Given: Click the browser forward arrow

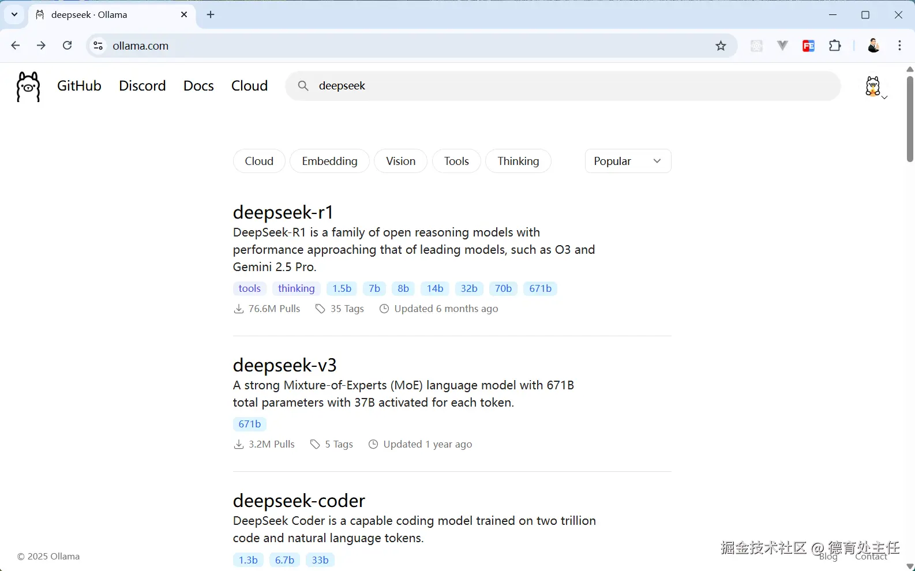Looking at the screenshot, I should [41, 46].
